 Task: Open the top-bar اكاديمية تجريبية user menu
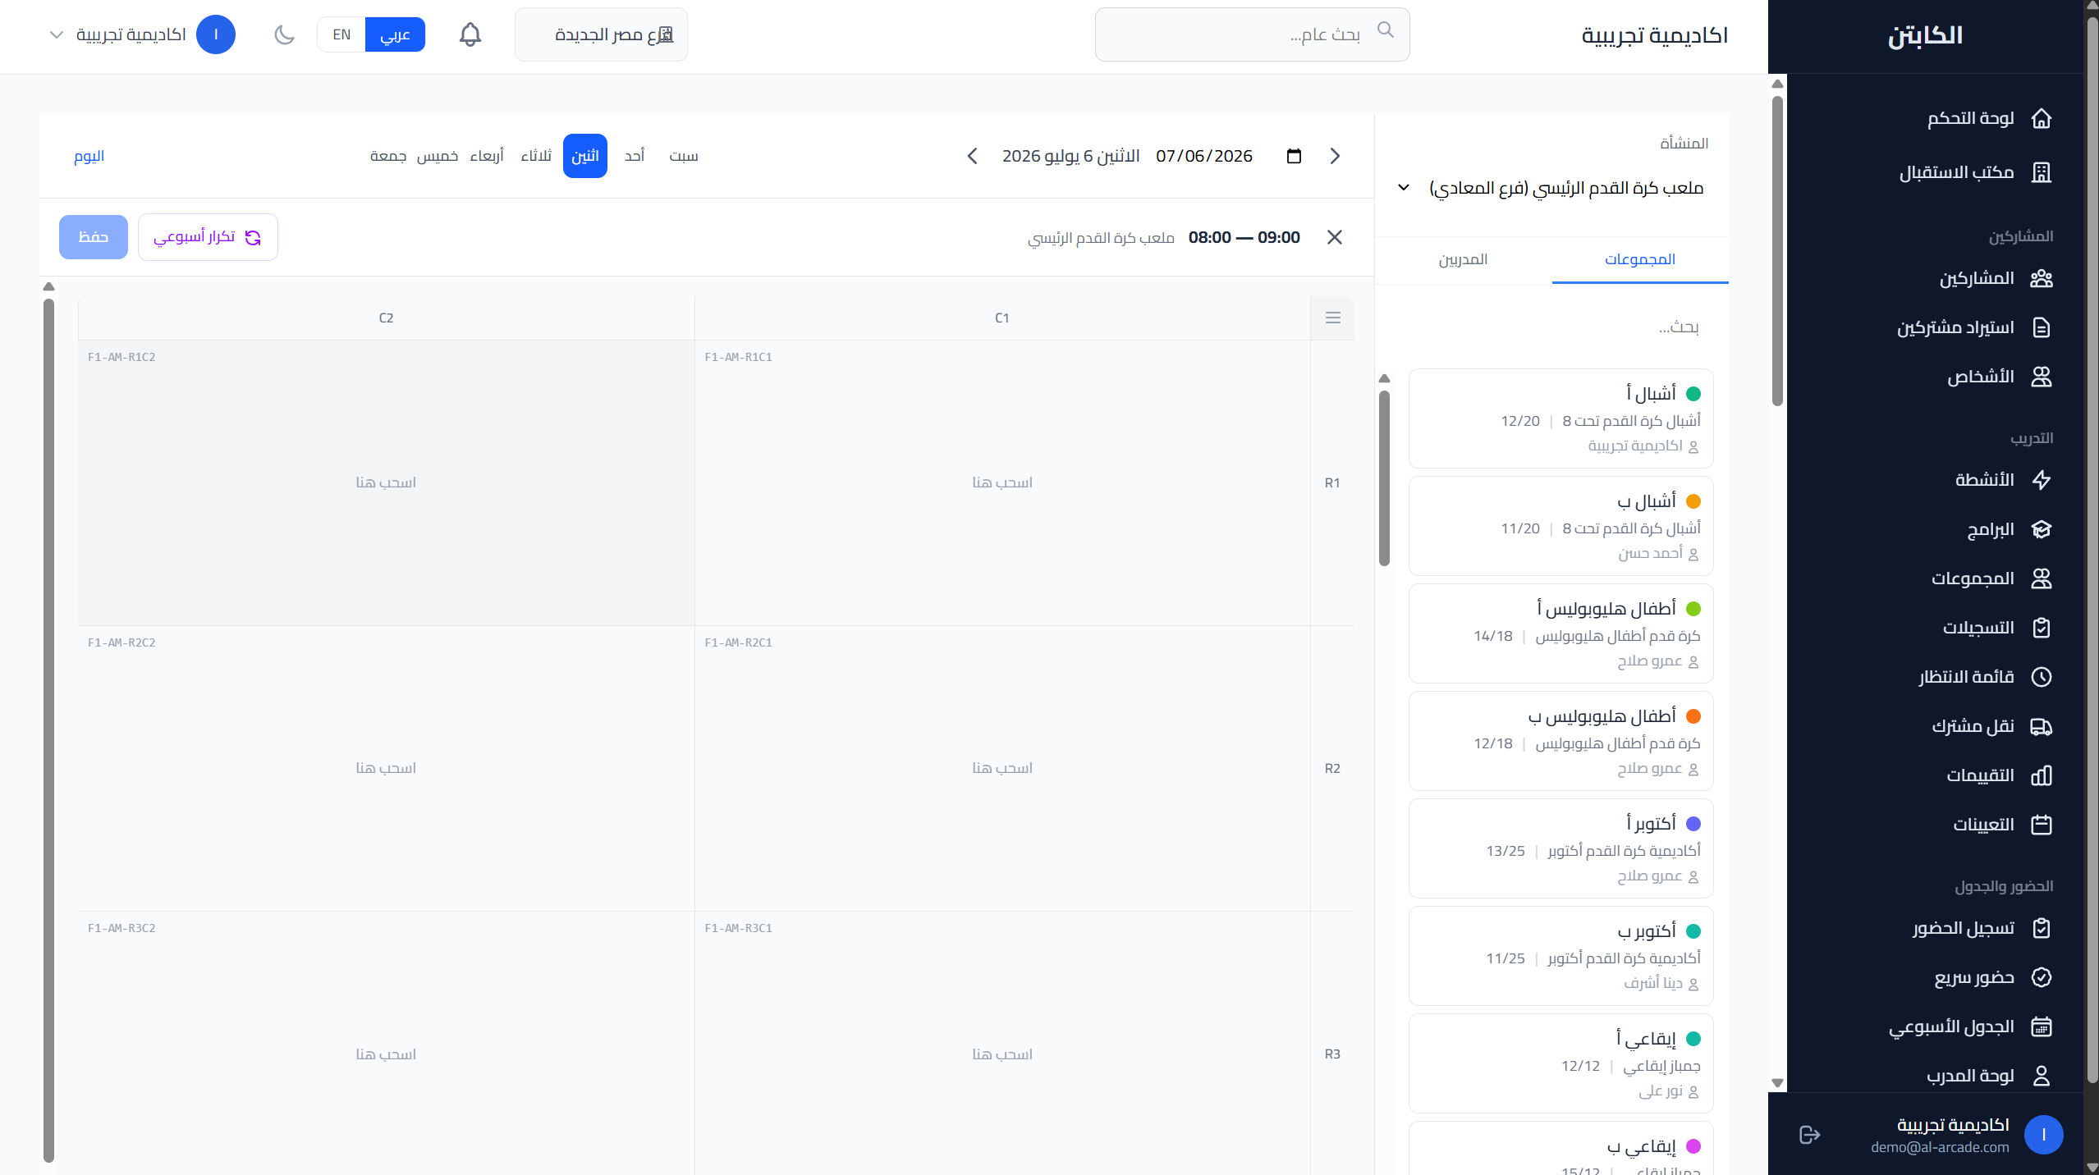pos(141,34)
